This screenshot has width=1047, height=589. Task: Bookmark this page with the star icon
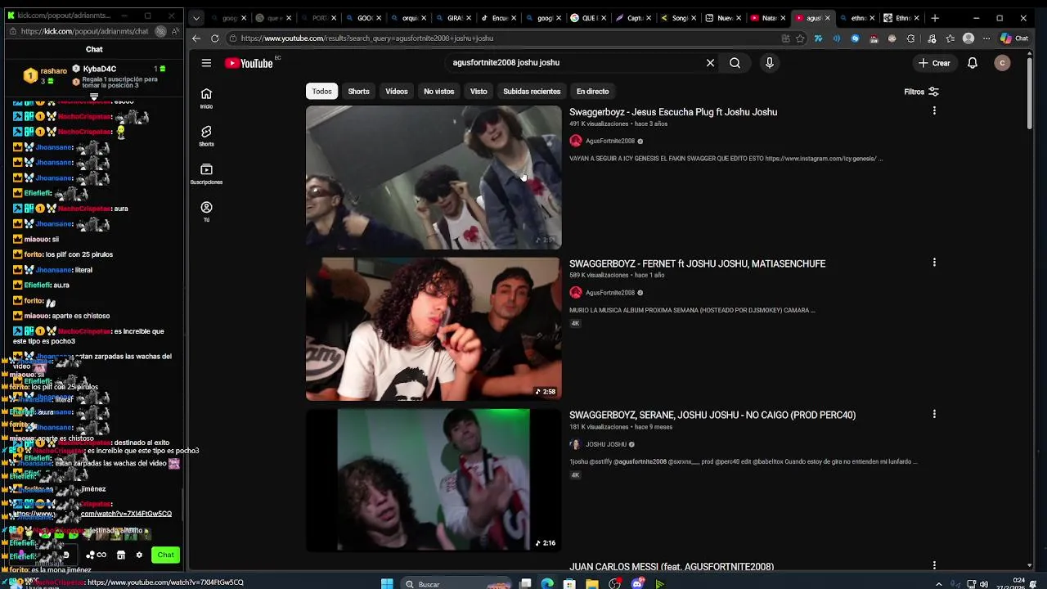800,38
